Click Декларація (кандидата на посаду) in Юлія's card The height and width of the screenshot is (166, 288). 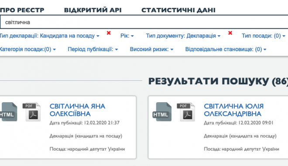(240, 136)
